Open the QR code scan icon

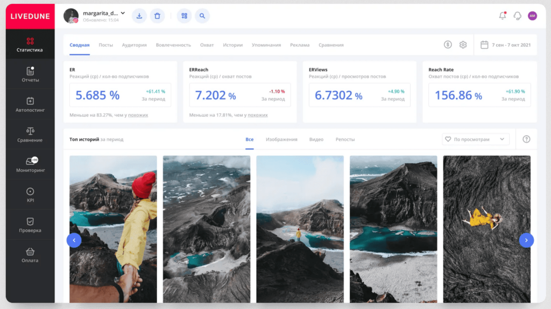[x=185, y=16]
